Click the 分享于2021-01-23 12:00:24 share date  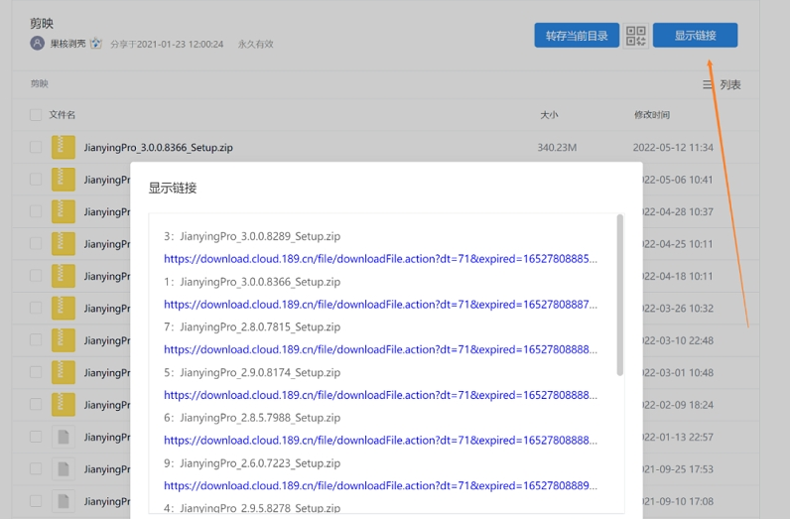point(167,44)
